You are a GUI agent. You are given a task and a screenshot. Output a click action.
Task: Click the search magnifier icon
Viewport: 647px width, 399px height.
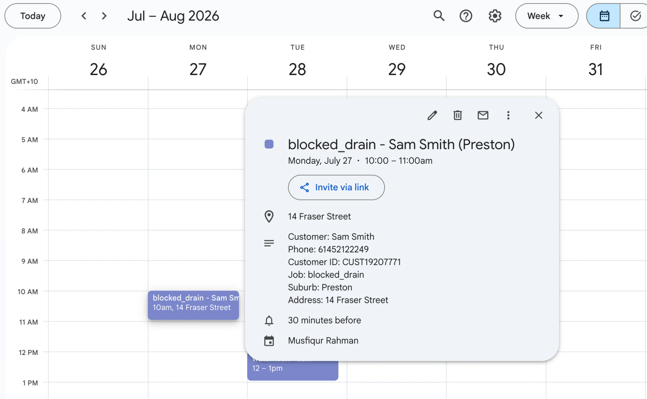click(x=439, y=16)
